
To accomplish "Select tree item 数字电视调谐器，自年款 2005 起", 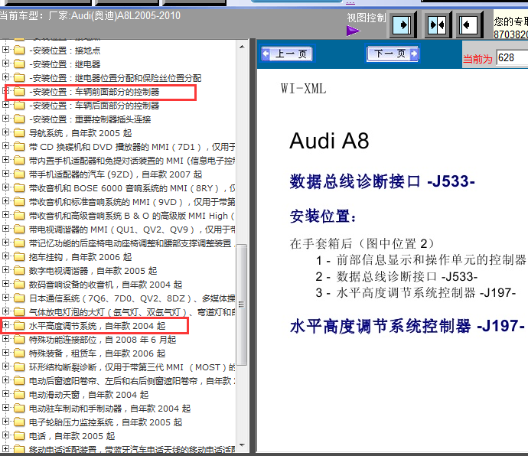I will [93, 271].
